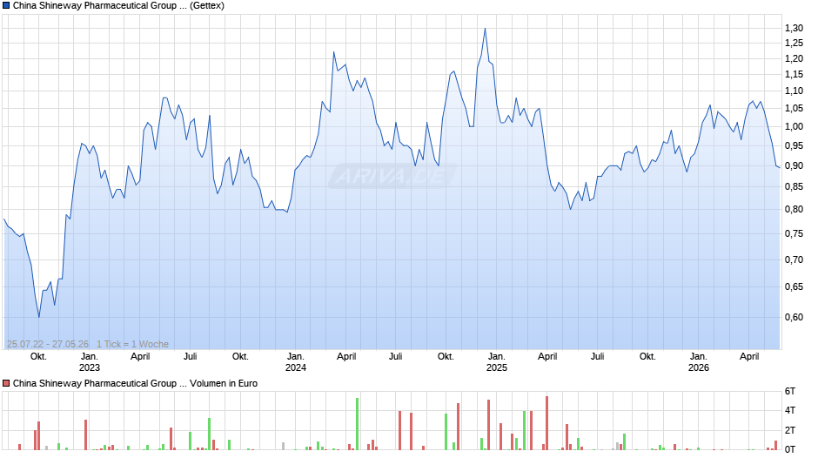Click the 'April' label after Jan. 2023

pyautogui.click(x=140, y=357)
